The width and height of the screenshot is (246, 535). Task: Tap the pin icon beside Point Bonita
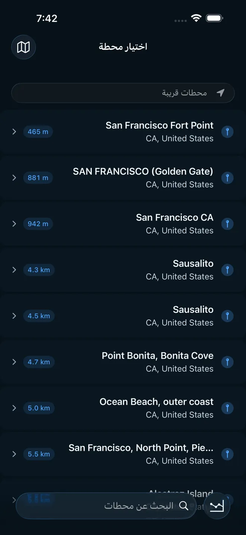(227, 362)
